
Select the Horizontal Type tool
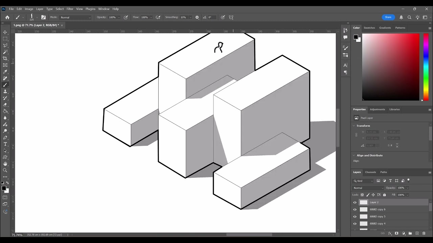click(5, 144)
